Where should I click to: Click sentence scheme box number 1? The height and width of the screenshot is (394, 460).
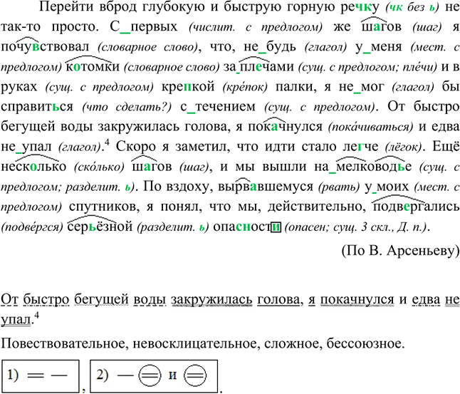pos(40,375)
